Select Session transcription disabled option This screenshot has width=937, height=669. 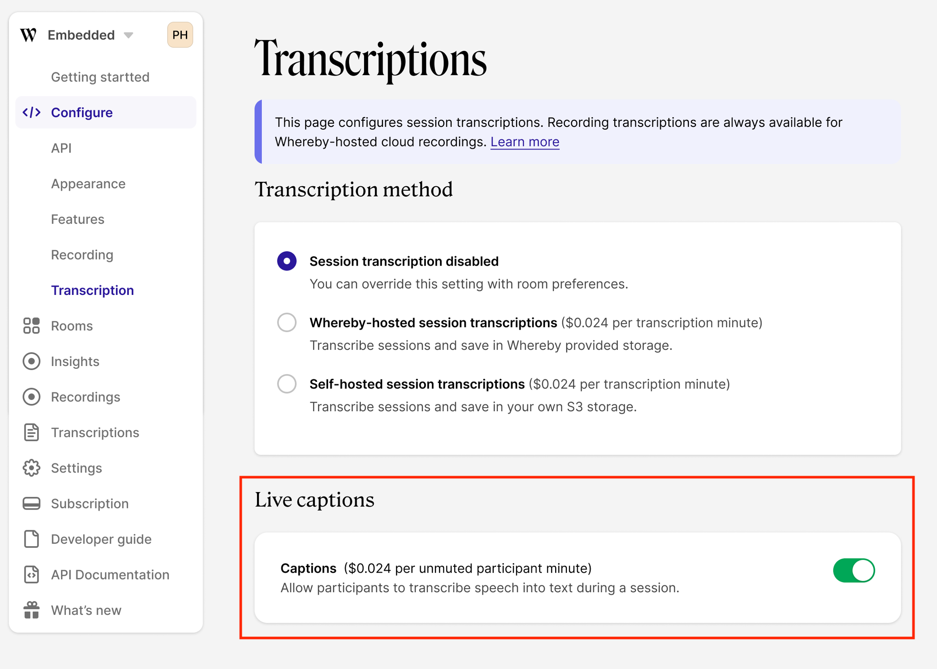pyautogui.click(x=287, y=261)
